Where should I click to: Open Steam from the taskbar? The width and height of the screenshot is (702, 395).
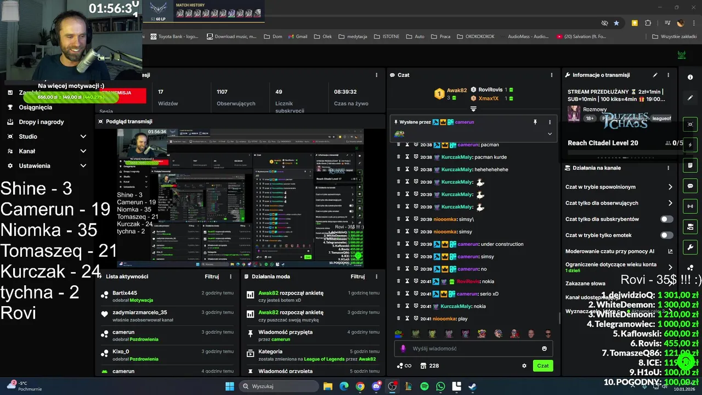(x=472, y=386)
